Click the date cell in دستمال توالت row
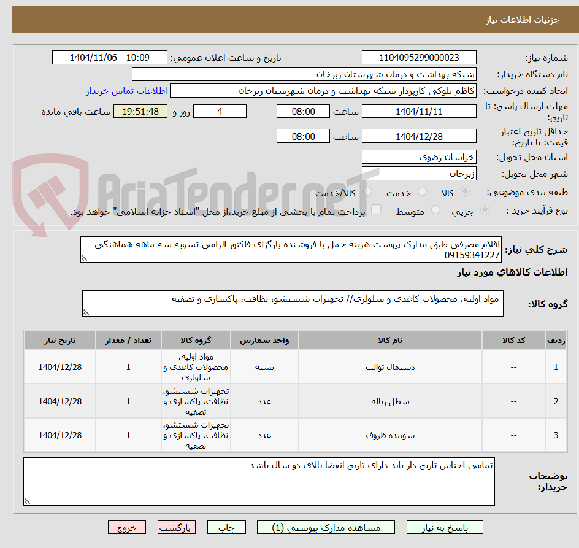The height and width of the screenshot is (548, 579). (x=60, y=367)
